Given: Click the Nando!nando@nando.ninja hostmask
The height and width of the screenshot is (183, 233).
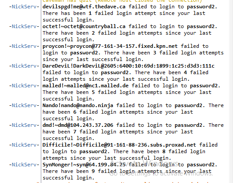Looking at the screenshot, I should click(x=78, y=106).
